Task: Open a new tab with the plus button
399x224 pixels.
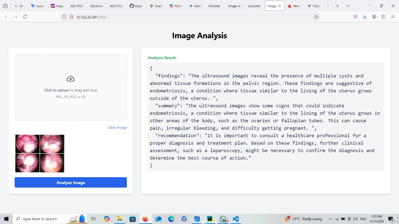Action: point(337,6)
